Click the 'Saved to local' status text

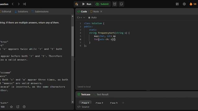(x=84, y=87)
